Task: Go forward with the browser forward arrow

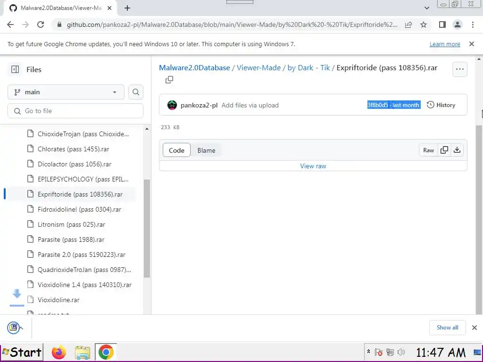Action: point(25,25)
